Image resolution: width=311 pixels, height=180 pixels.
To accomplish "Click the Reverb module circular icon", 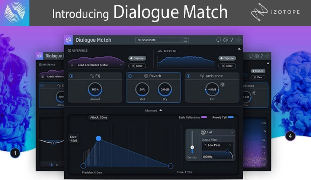I will pyautogui.click(x=146, y=76).
